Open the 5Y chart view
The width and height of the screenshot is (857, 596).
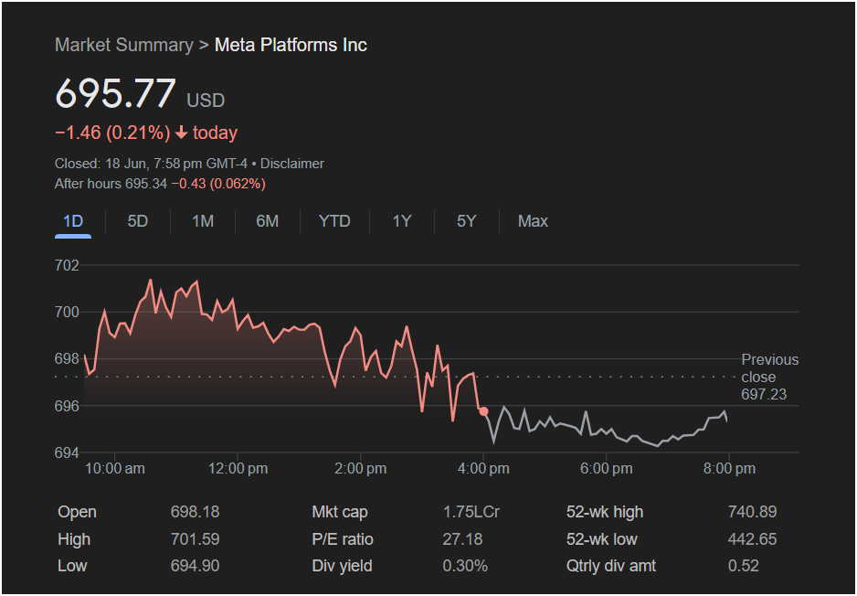tap(466, 221)
